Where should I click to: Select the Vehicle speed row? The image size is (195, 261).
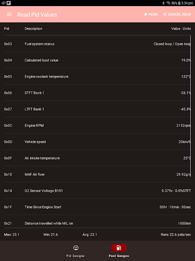pos(97,142)
